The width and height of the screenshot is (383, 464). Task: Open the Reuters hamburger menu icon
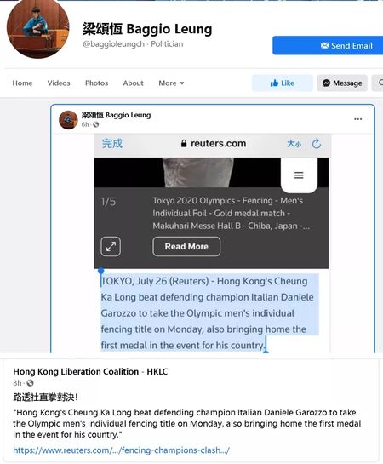tap(299, 175)
